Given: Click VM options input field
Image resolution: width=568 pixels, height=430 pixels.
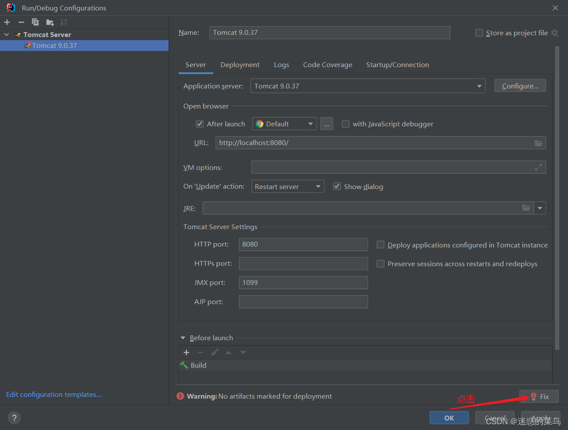Looking at the screenshot, I should click(399, 167).
